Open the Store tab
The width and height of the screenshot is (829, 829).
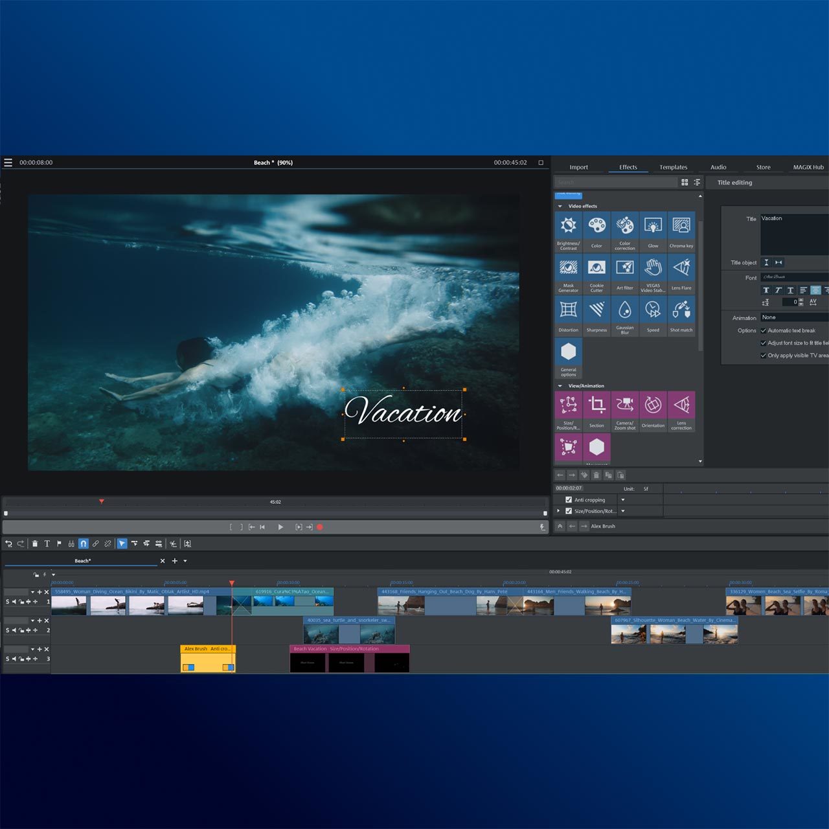click(764, 167)
